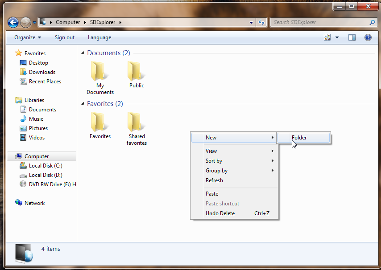This screenshot has width=381, height=270.
Task: Toggle the preview pane
Action: coord(352,37)
